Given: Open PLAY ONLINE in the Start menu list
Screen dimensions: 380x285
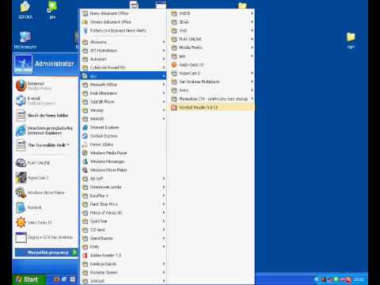Looking at the screenshot, I should [x=45, y=163].
